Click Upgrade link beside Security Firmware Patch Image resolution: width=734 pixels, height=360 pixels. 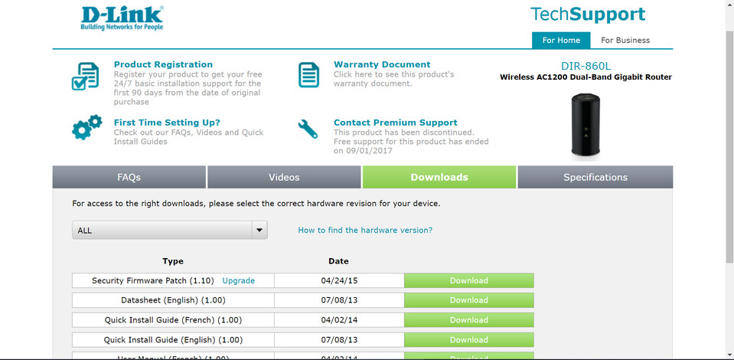(x=238, y=281)
